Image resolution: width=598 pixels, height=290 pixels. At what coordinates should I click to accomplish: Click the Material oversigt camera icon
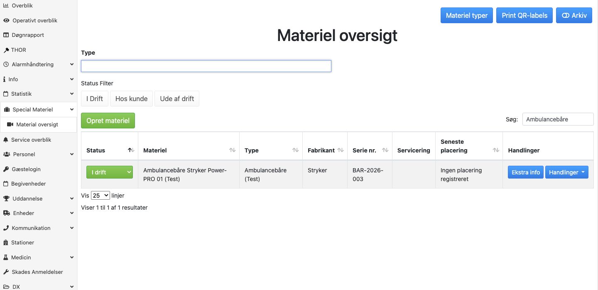pyautogui.click(x=10, y=124)
